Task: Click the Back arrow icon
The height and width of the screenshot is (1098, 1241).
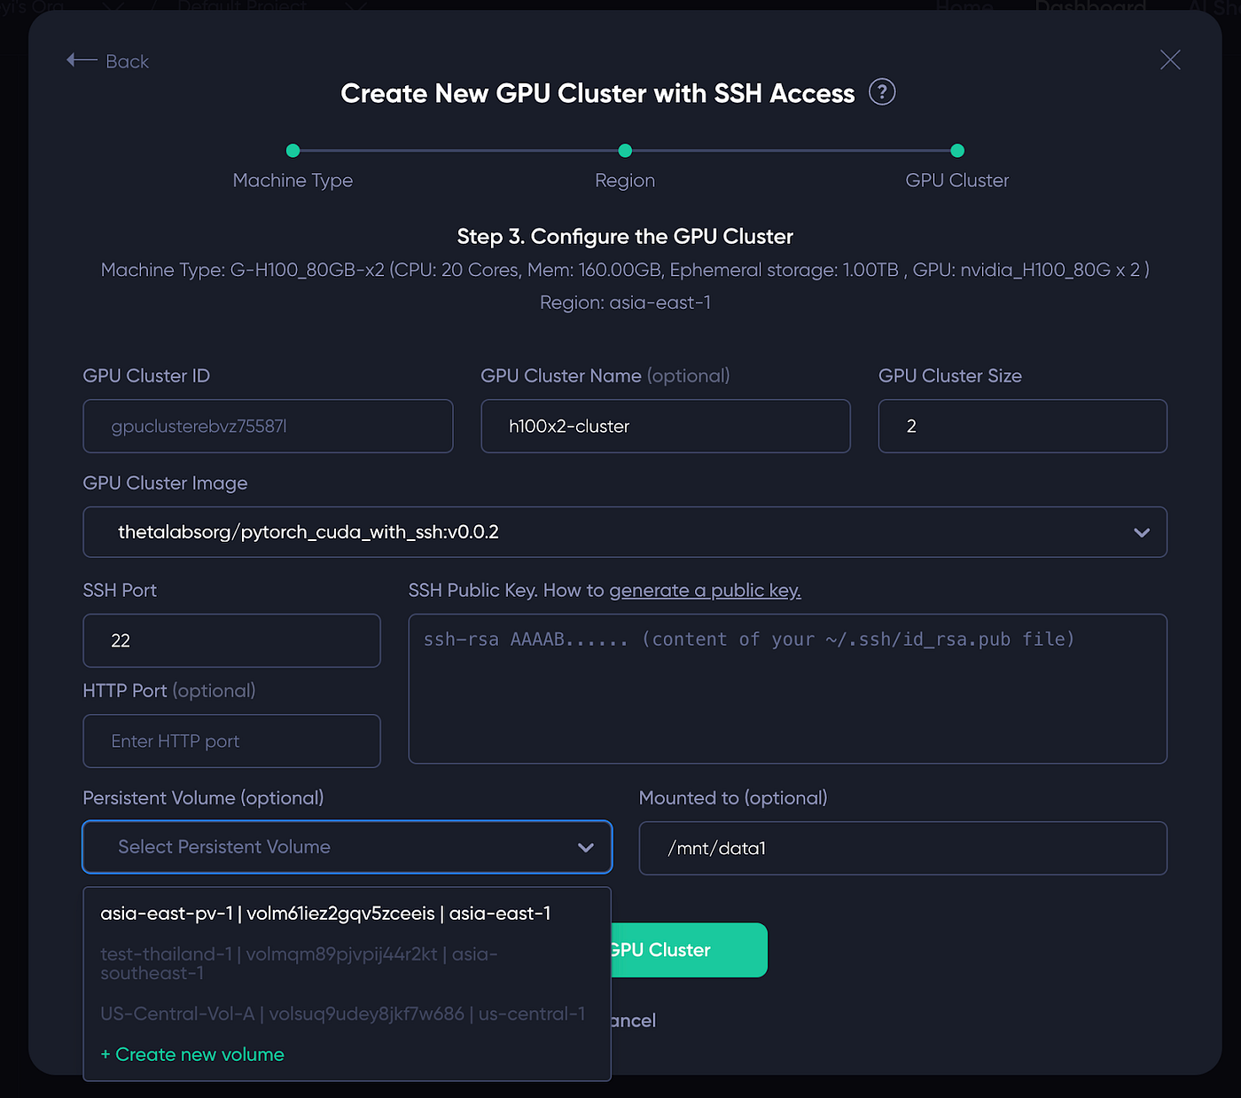Action: [x=82, y=60]
